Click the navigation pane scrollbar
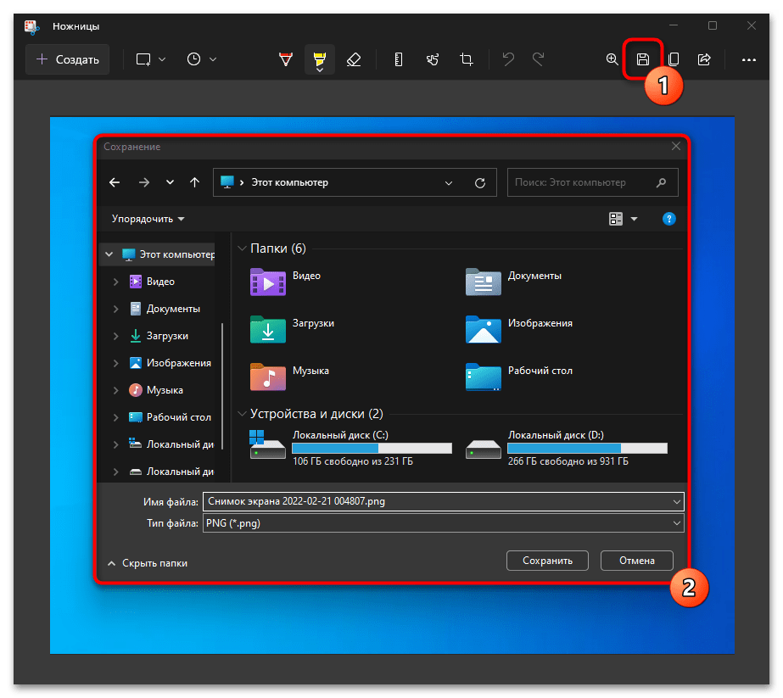This screenshot has height=698, width=783. coord(221,386)
